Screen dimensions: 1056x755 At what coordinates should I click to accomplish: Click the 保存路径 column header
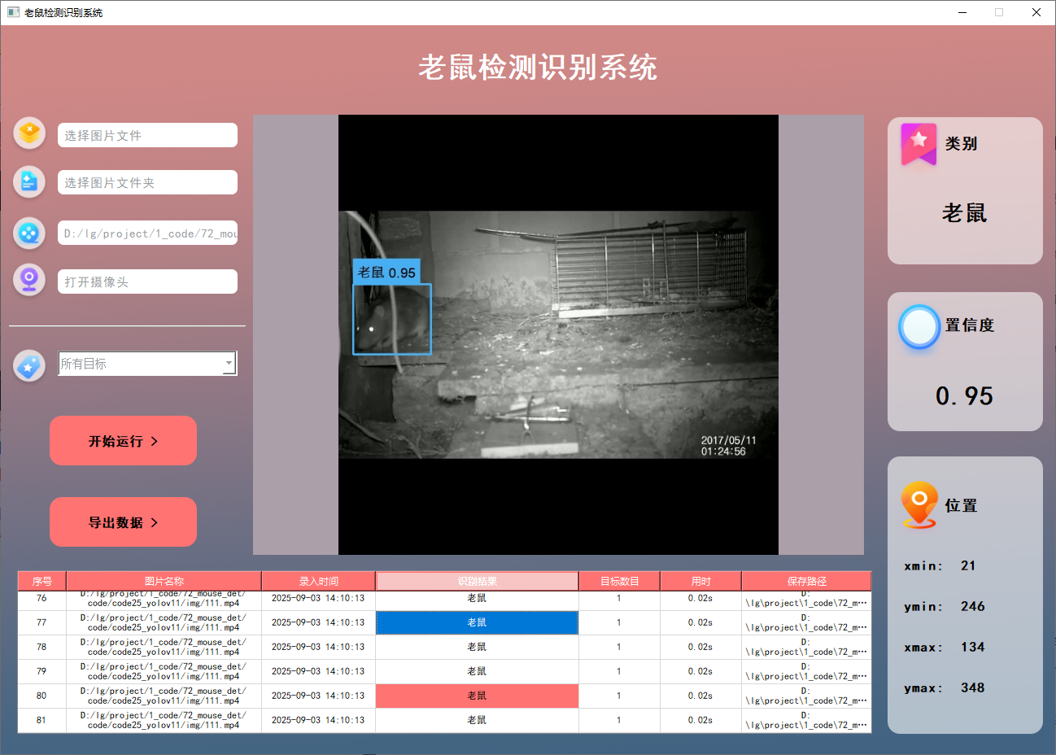point(806,581)
